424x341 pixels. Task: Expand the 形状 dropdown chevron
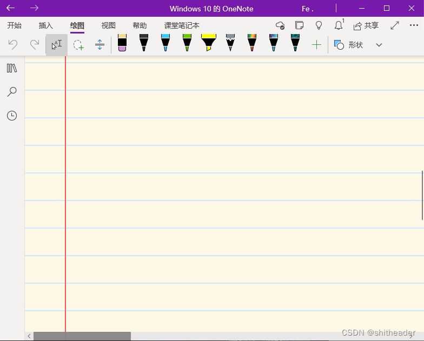[379, 45]
